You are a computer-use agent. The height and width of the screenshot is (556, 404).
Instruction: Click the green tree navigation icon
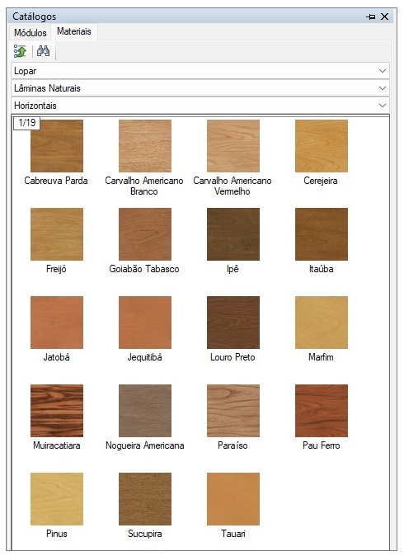(20, 51)
